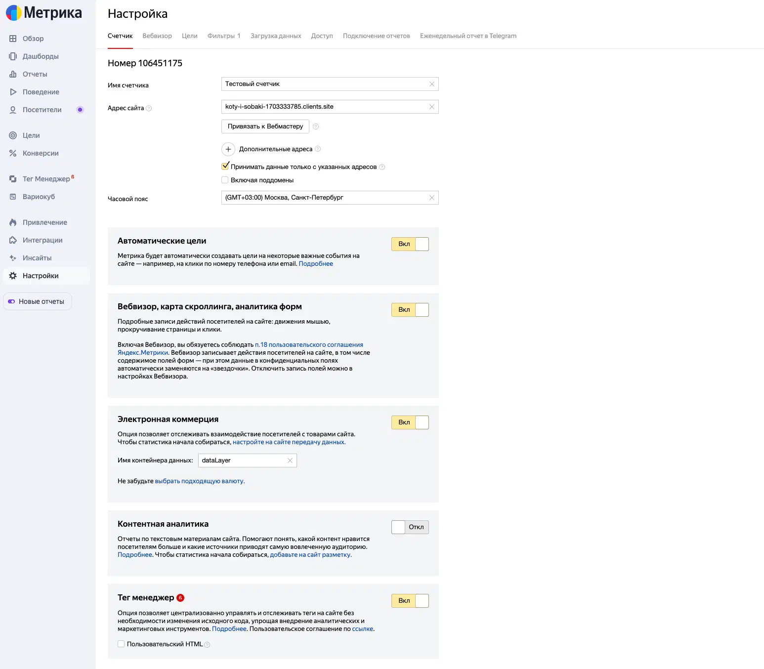The width and height of the screenshot is (764, 669).
Task: Clear the Часовой пояс field
Action: [x=432, y=198]
